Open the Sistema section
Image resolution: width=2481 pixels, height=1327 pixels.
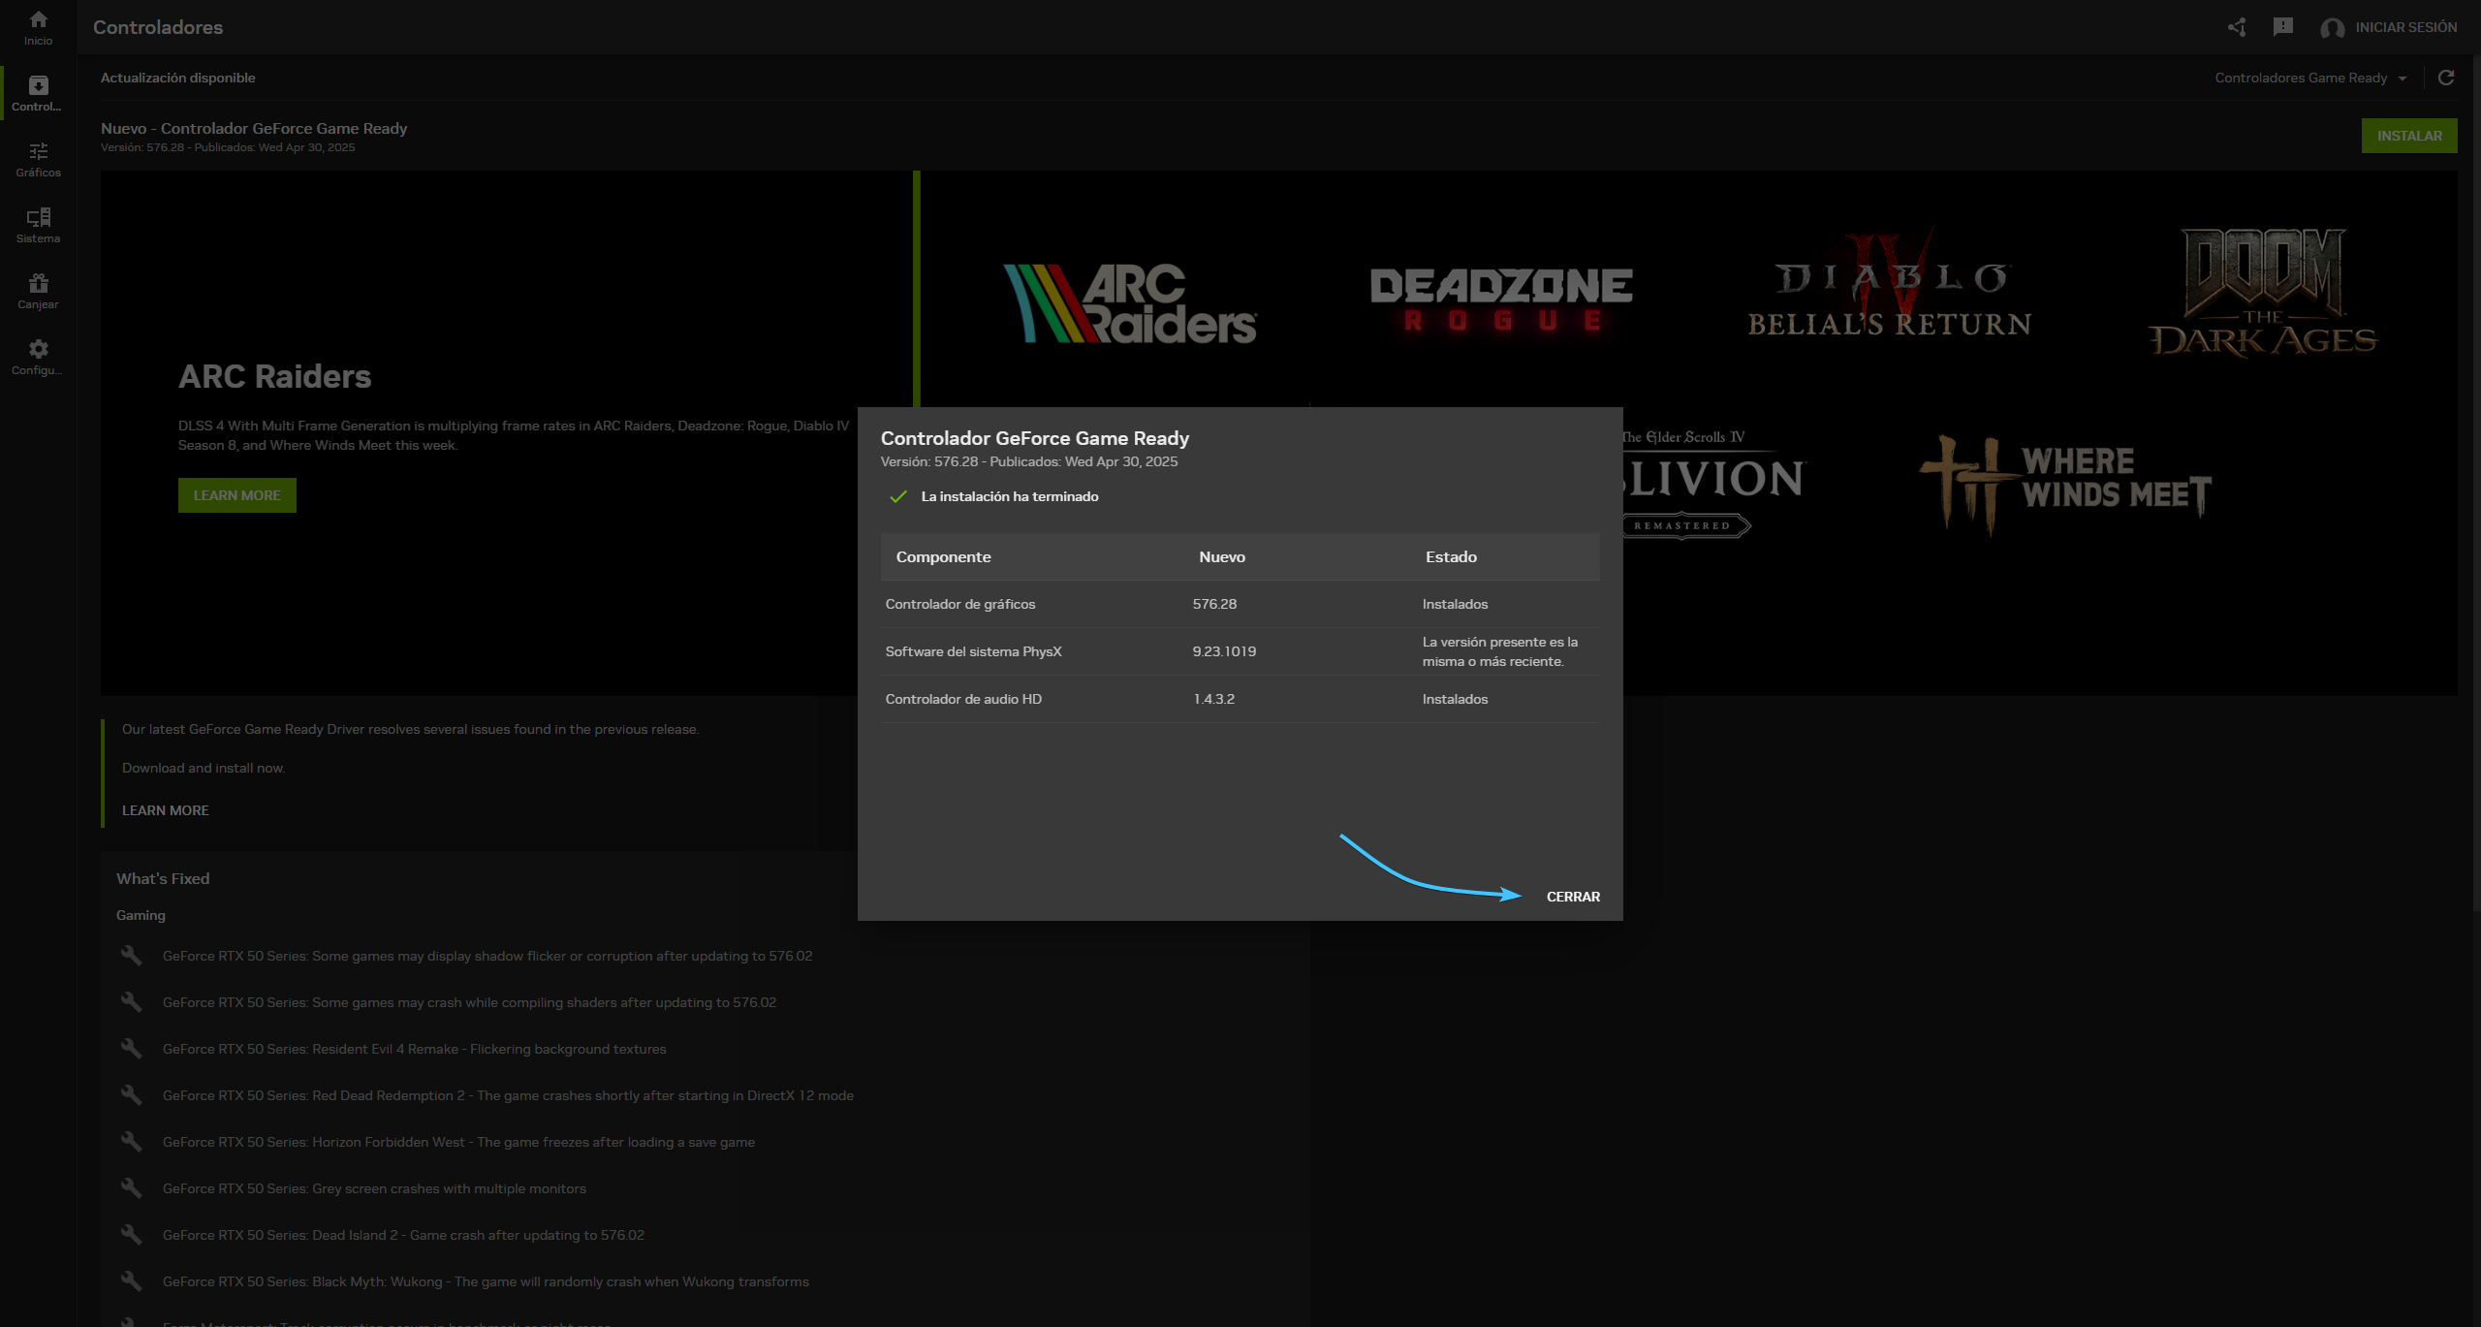pyautogui.click(x=38, y=225)
